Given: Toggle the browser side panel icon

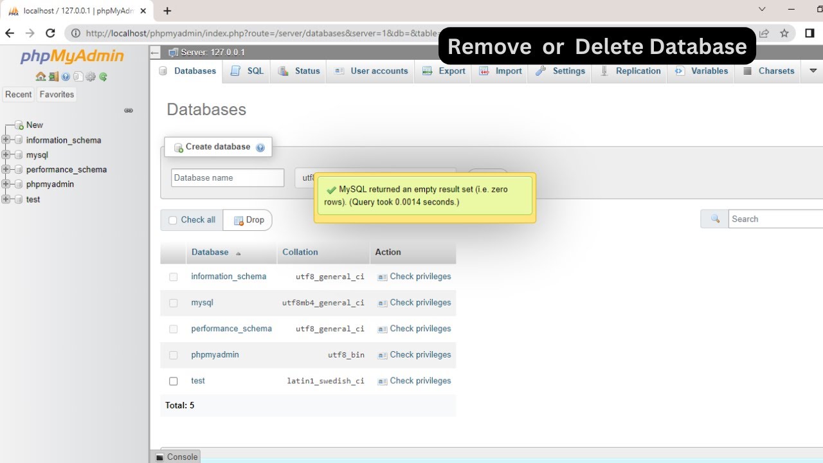Looking at the screenshot, I should pyautogui.click(x=810, y=33).
